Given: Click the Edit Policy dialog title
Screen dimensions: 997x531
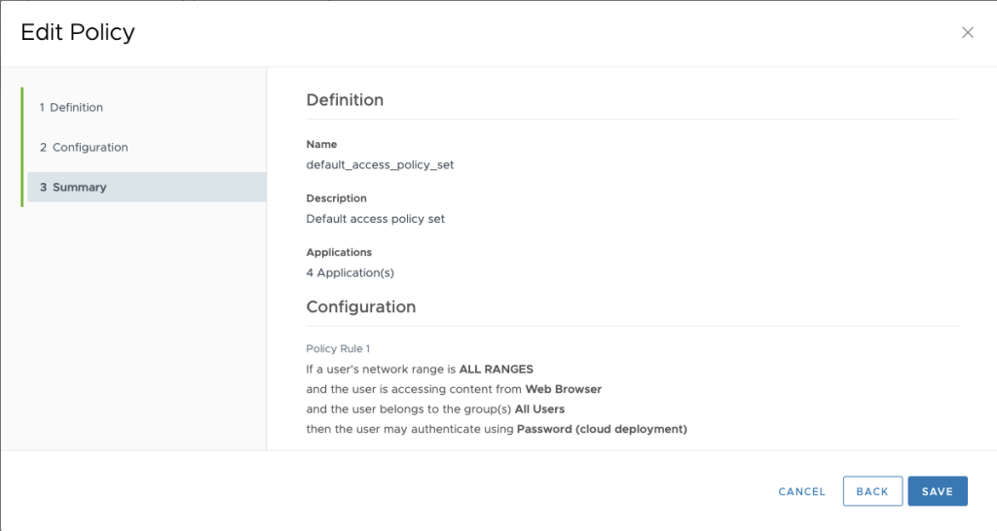Looking at the screenshot, I should click(x=78, y=32).
